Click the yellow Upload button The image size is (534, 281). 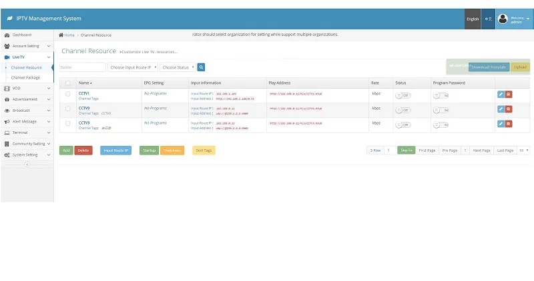520,67
